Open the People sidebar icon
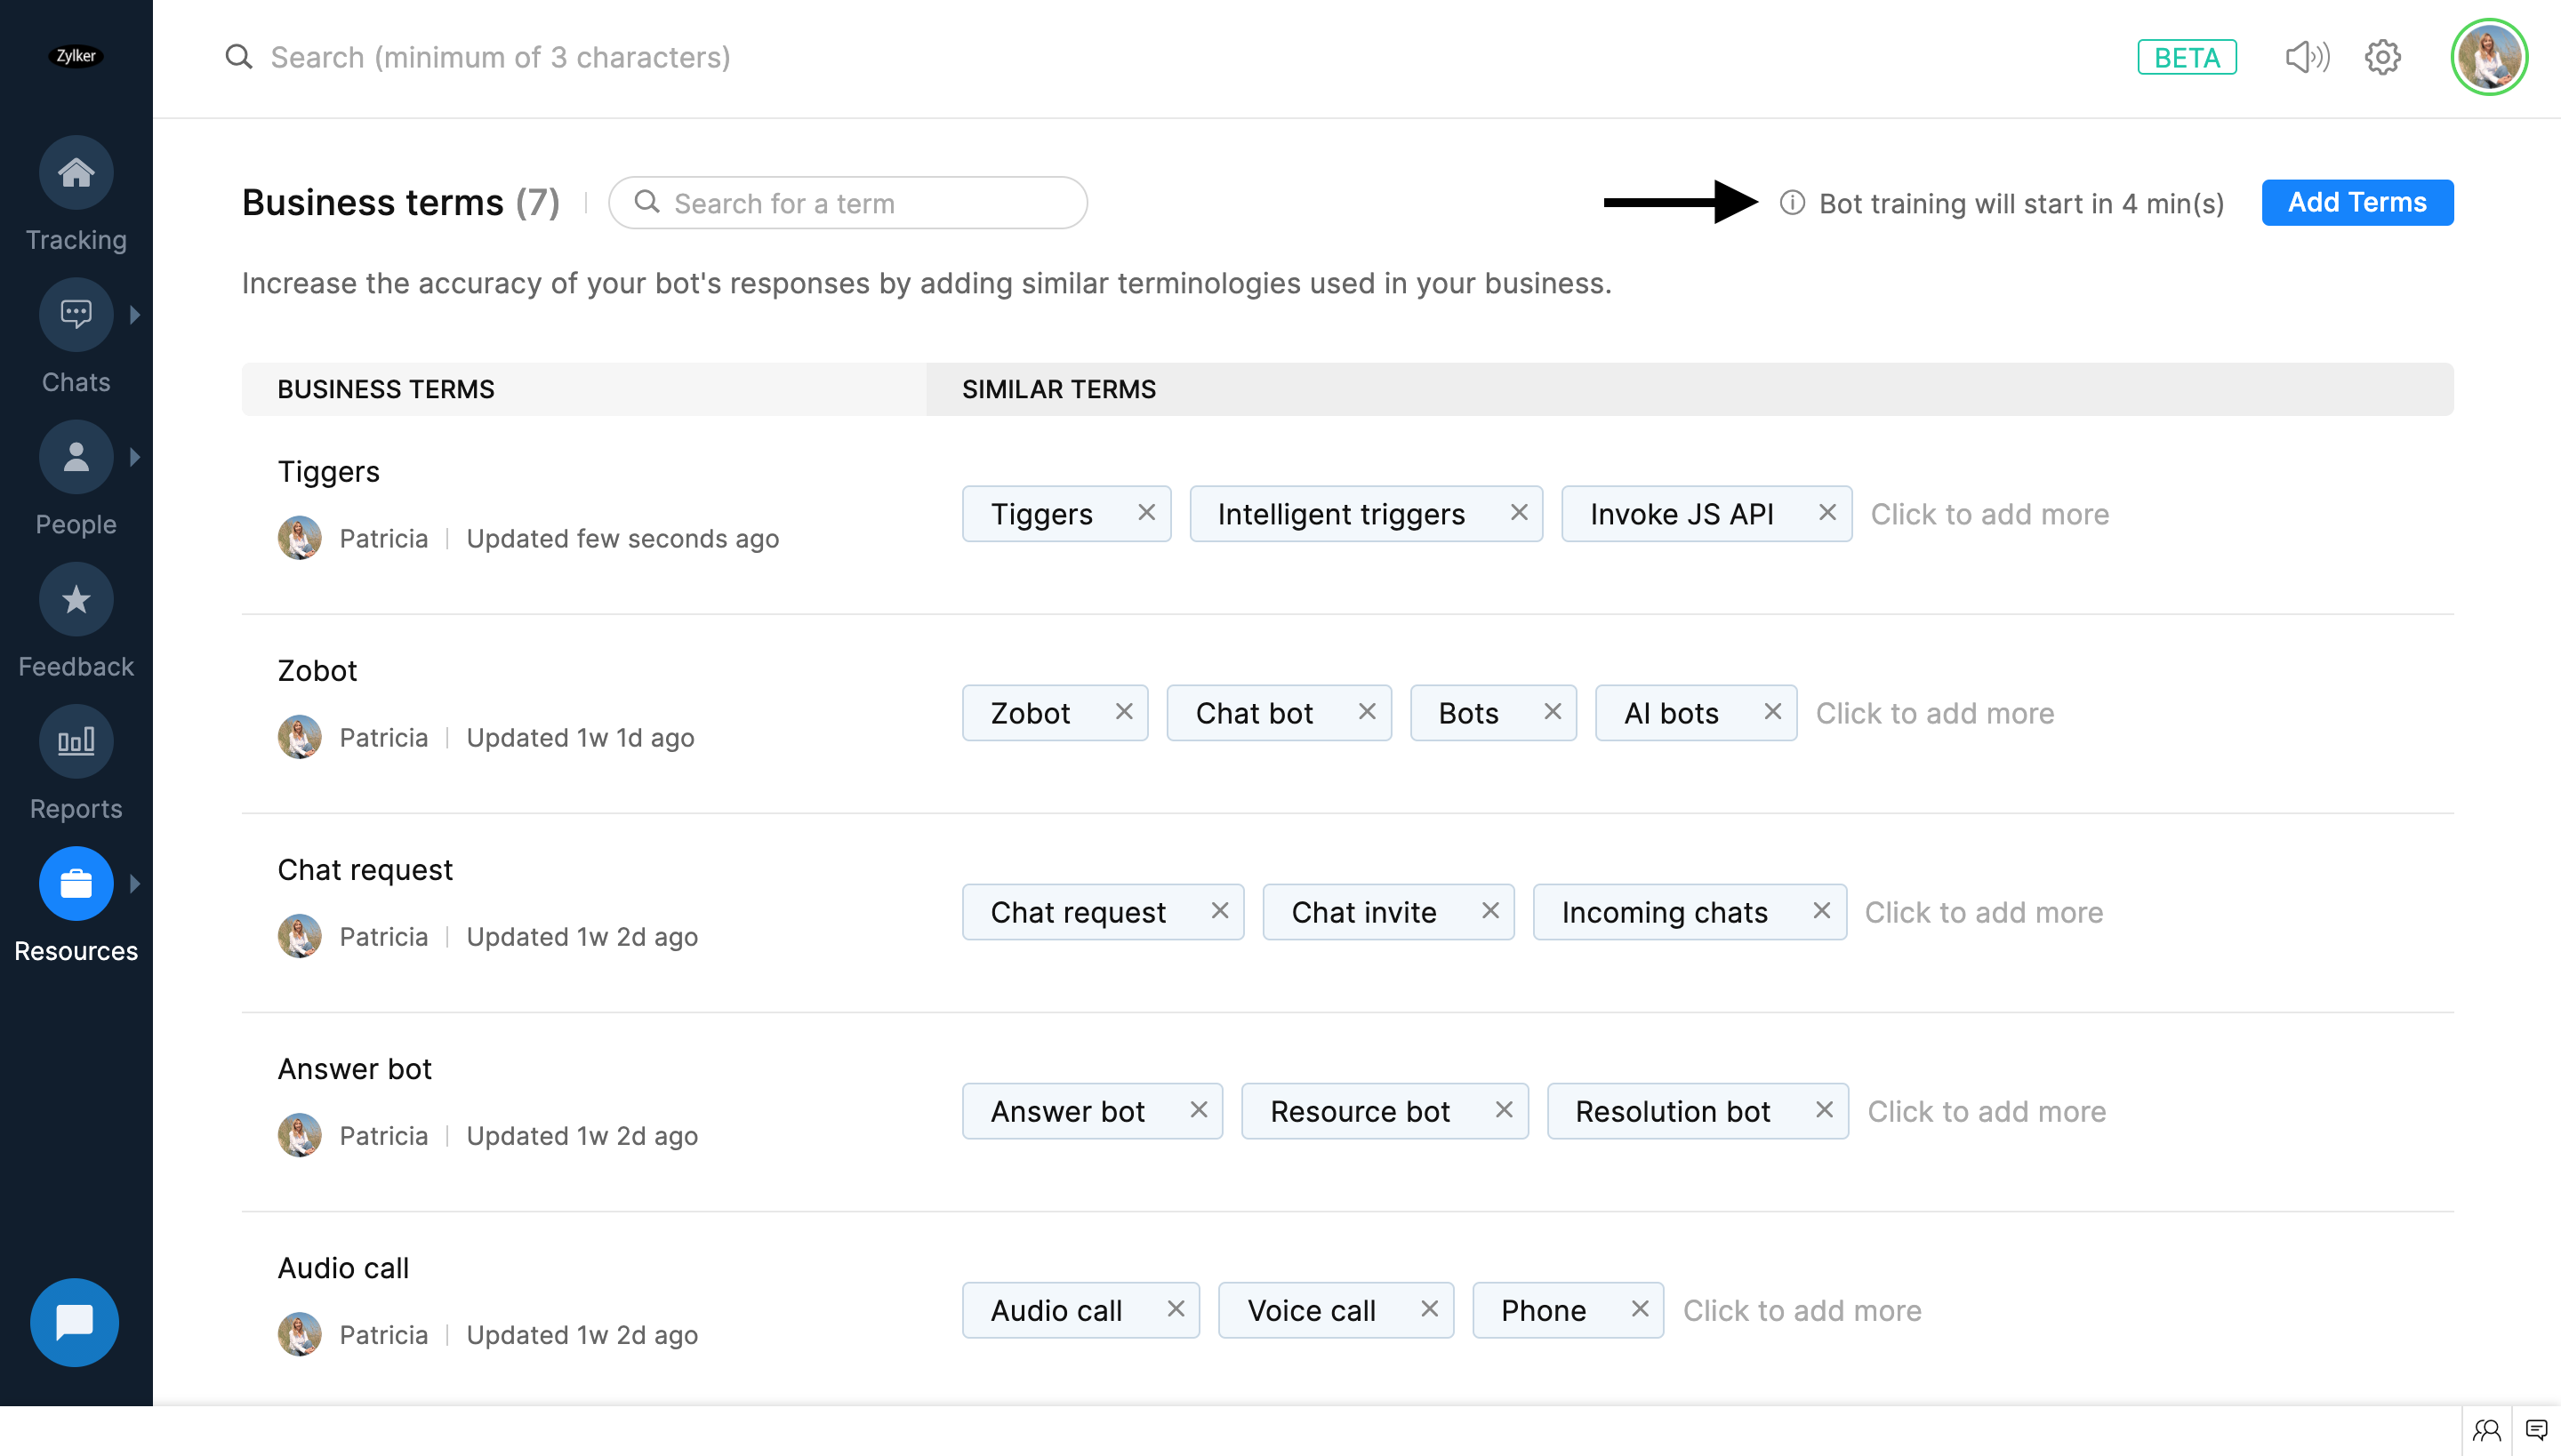The height and width of the screenshot is (1456, 2561). tap(76, 457)
